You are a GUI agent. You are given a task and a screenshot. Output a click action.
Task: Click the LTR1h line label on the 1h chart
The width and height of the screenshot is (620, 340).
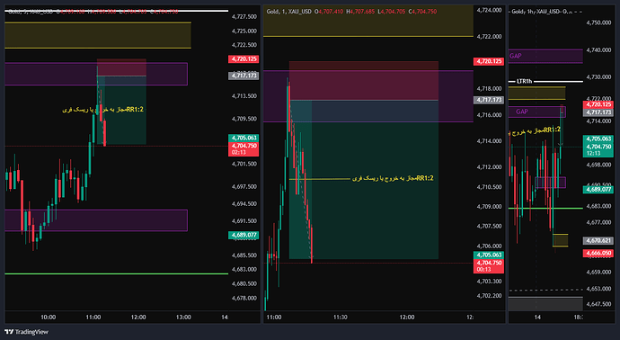click(x=525, y=81)
